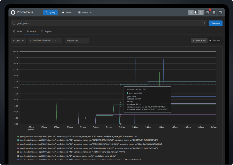The image size is (233, 165).
Task: Switch graph to Stacked mode
Action: 215,41
